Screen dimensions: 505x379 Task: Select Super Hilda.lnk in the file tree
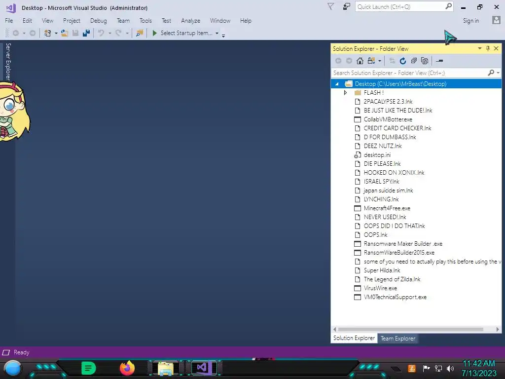click(x=382, y=270)
